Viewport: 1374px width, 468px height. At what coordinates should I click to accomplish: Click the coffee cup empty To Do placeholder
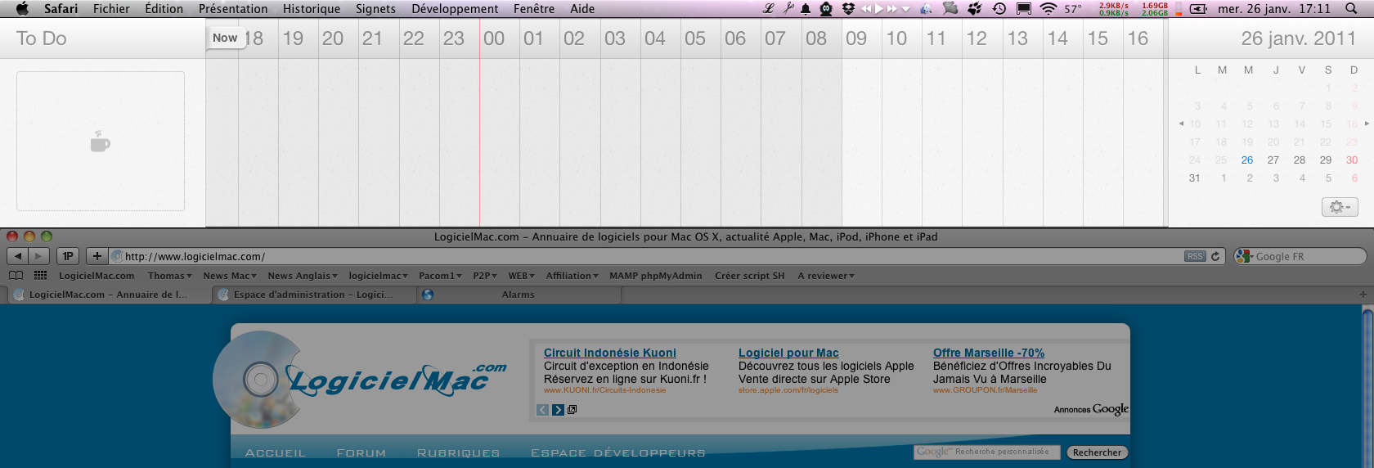(x=100, y=142)
